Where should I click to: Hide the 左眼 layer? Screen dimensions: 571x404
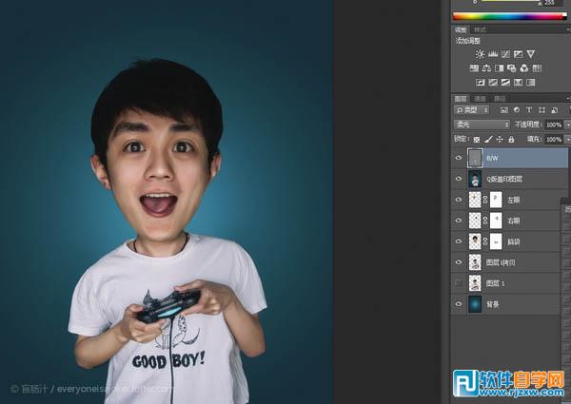[x=459, y=200]
